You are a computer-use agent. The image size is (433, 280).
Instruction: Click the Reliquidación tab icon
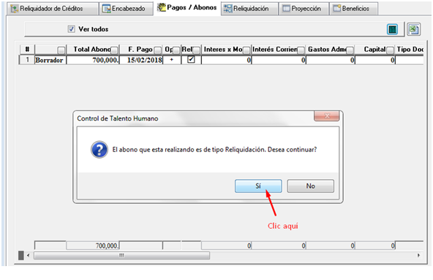[x=227, y=9]
